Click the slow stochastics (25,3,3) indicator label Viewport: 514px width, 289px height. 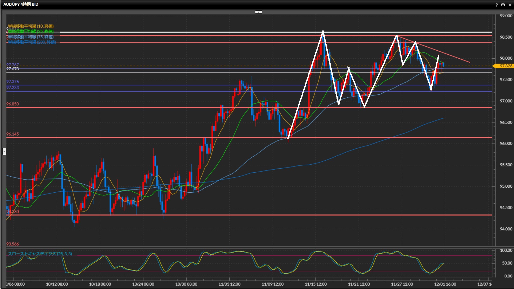40,253
